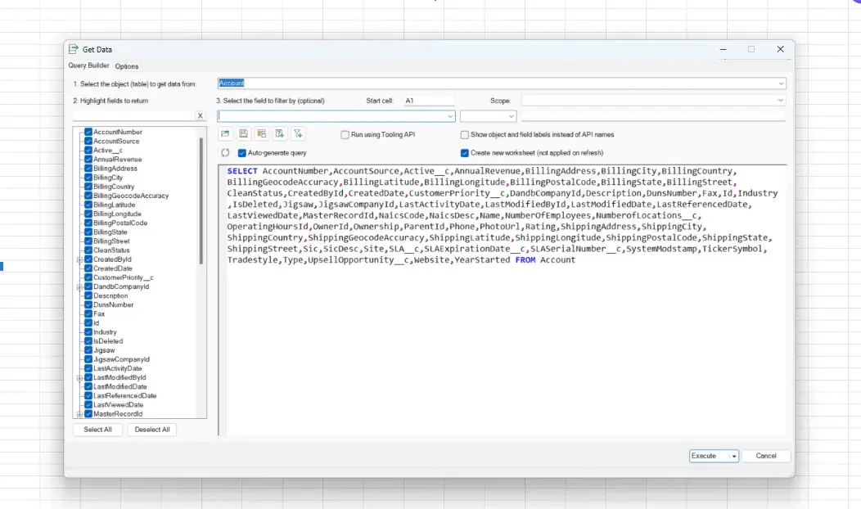Image resolution: width=861 pixels, height=509 pixels.
Task: Select the DunsNumber field row
Action: [113, 304]
